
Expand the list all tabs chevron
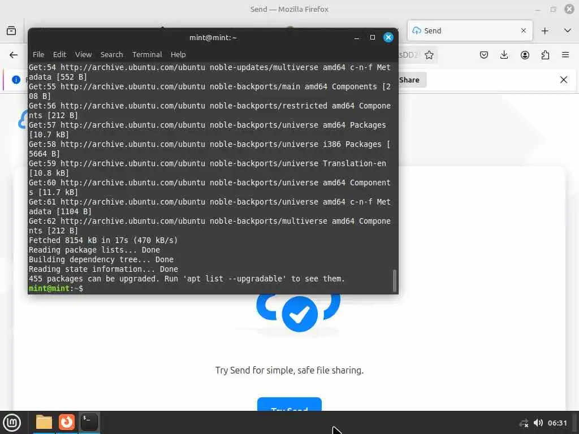click(x=568, y=31)
